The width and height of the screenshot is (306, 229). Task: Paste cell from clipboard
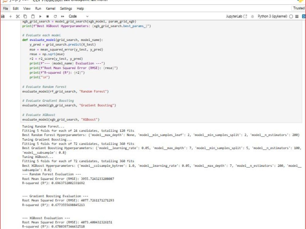click(x=33, y=16)
